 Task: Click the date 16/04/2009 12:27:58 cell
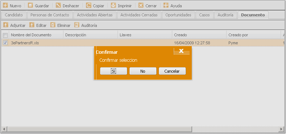point(192,43)
